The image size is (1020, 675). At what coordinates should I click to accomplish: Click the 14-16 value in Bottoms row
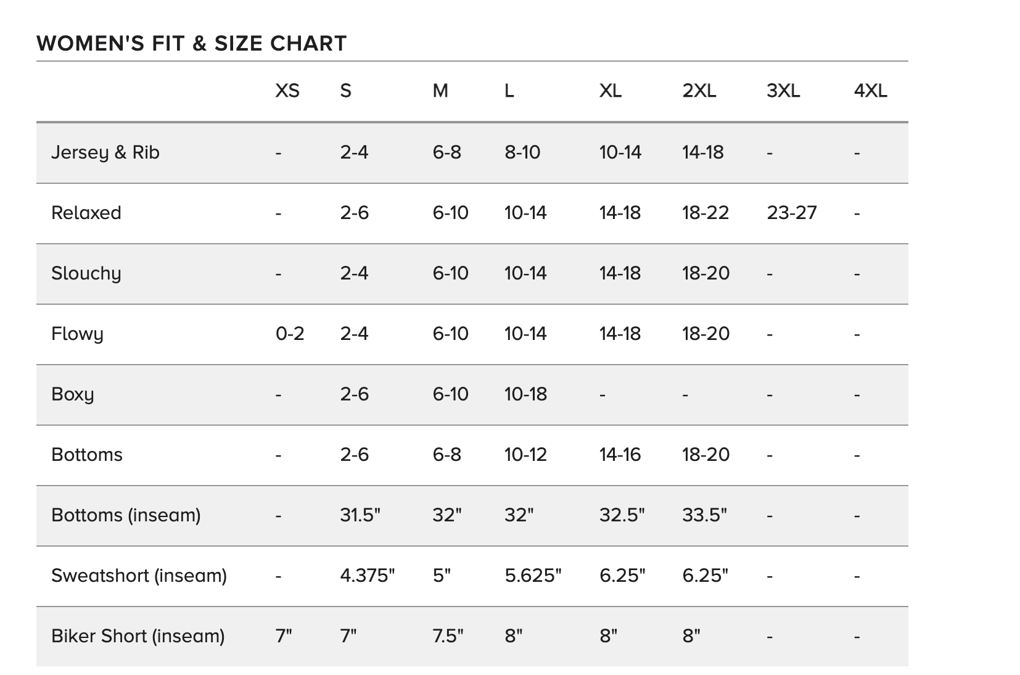620,455
